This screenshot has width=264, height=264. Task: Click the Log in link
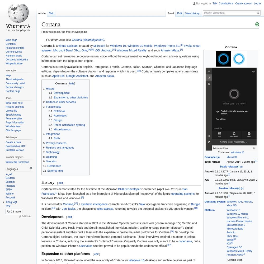[x=257, y=3]
